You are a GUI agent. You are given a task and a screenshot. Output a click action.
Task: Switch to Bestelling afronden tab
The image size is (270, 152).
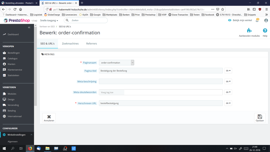point(19,3)
